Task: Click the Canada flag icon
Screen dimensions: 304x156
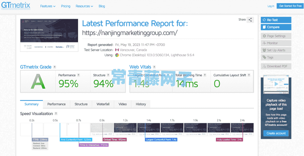Action: pos(117,50)
